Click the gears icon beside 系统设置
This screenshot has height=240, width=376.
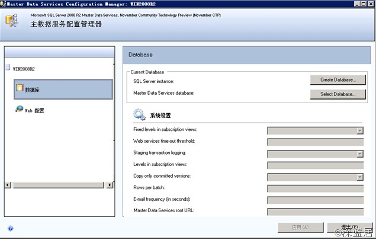tap(139, 114)
